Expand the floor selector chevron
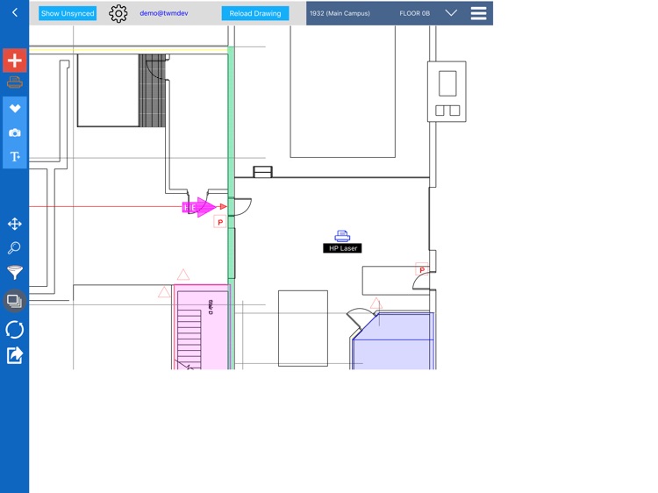This screenshot has width=658, height=493. tap(451, 13)
